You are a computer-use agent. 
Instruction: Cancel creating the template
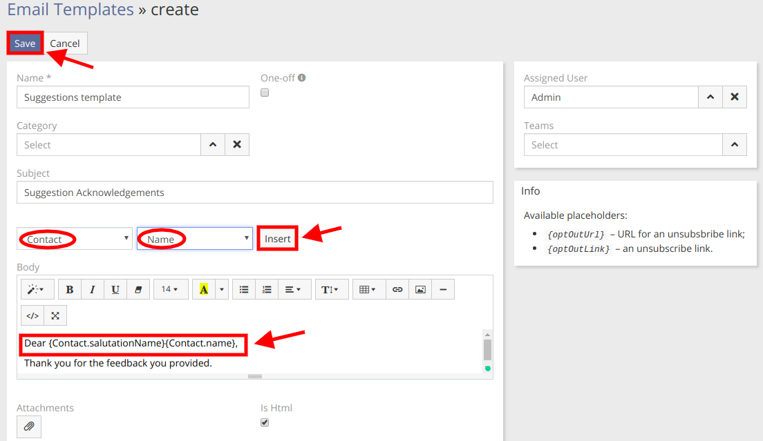pyautogui.click(x=65, y=43)
